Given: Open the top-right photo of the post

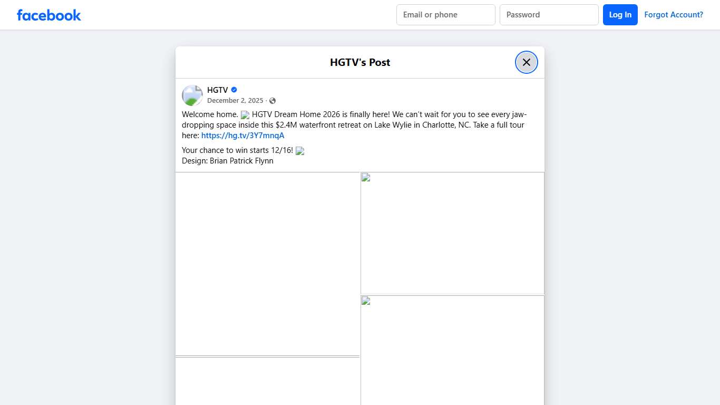Looking at the screenshot, I should (452, 233).
